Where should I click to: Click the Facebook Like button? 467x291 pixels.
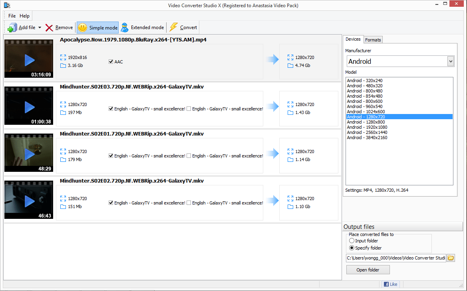[x=390, y=284]
